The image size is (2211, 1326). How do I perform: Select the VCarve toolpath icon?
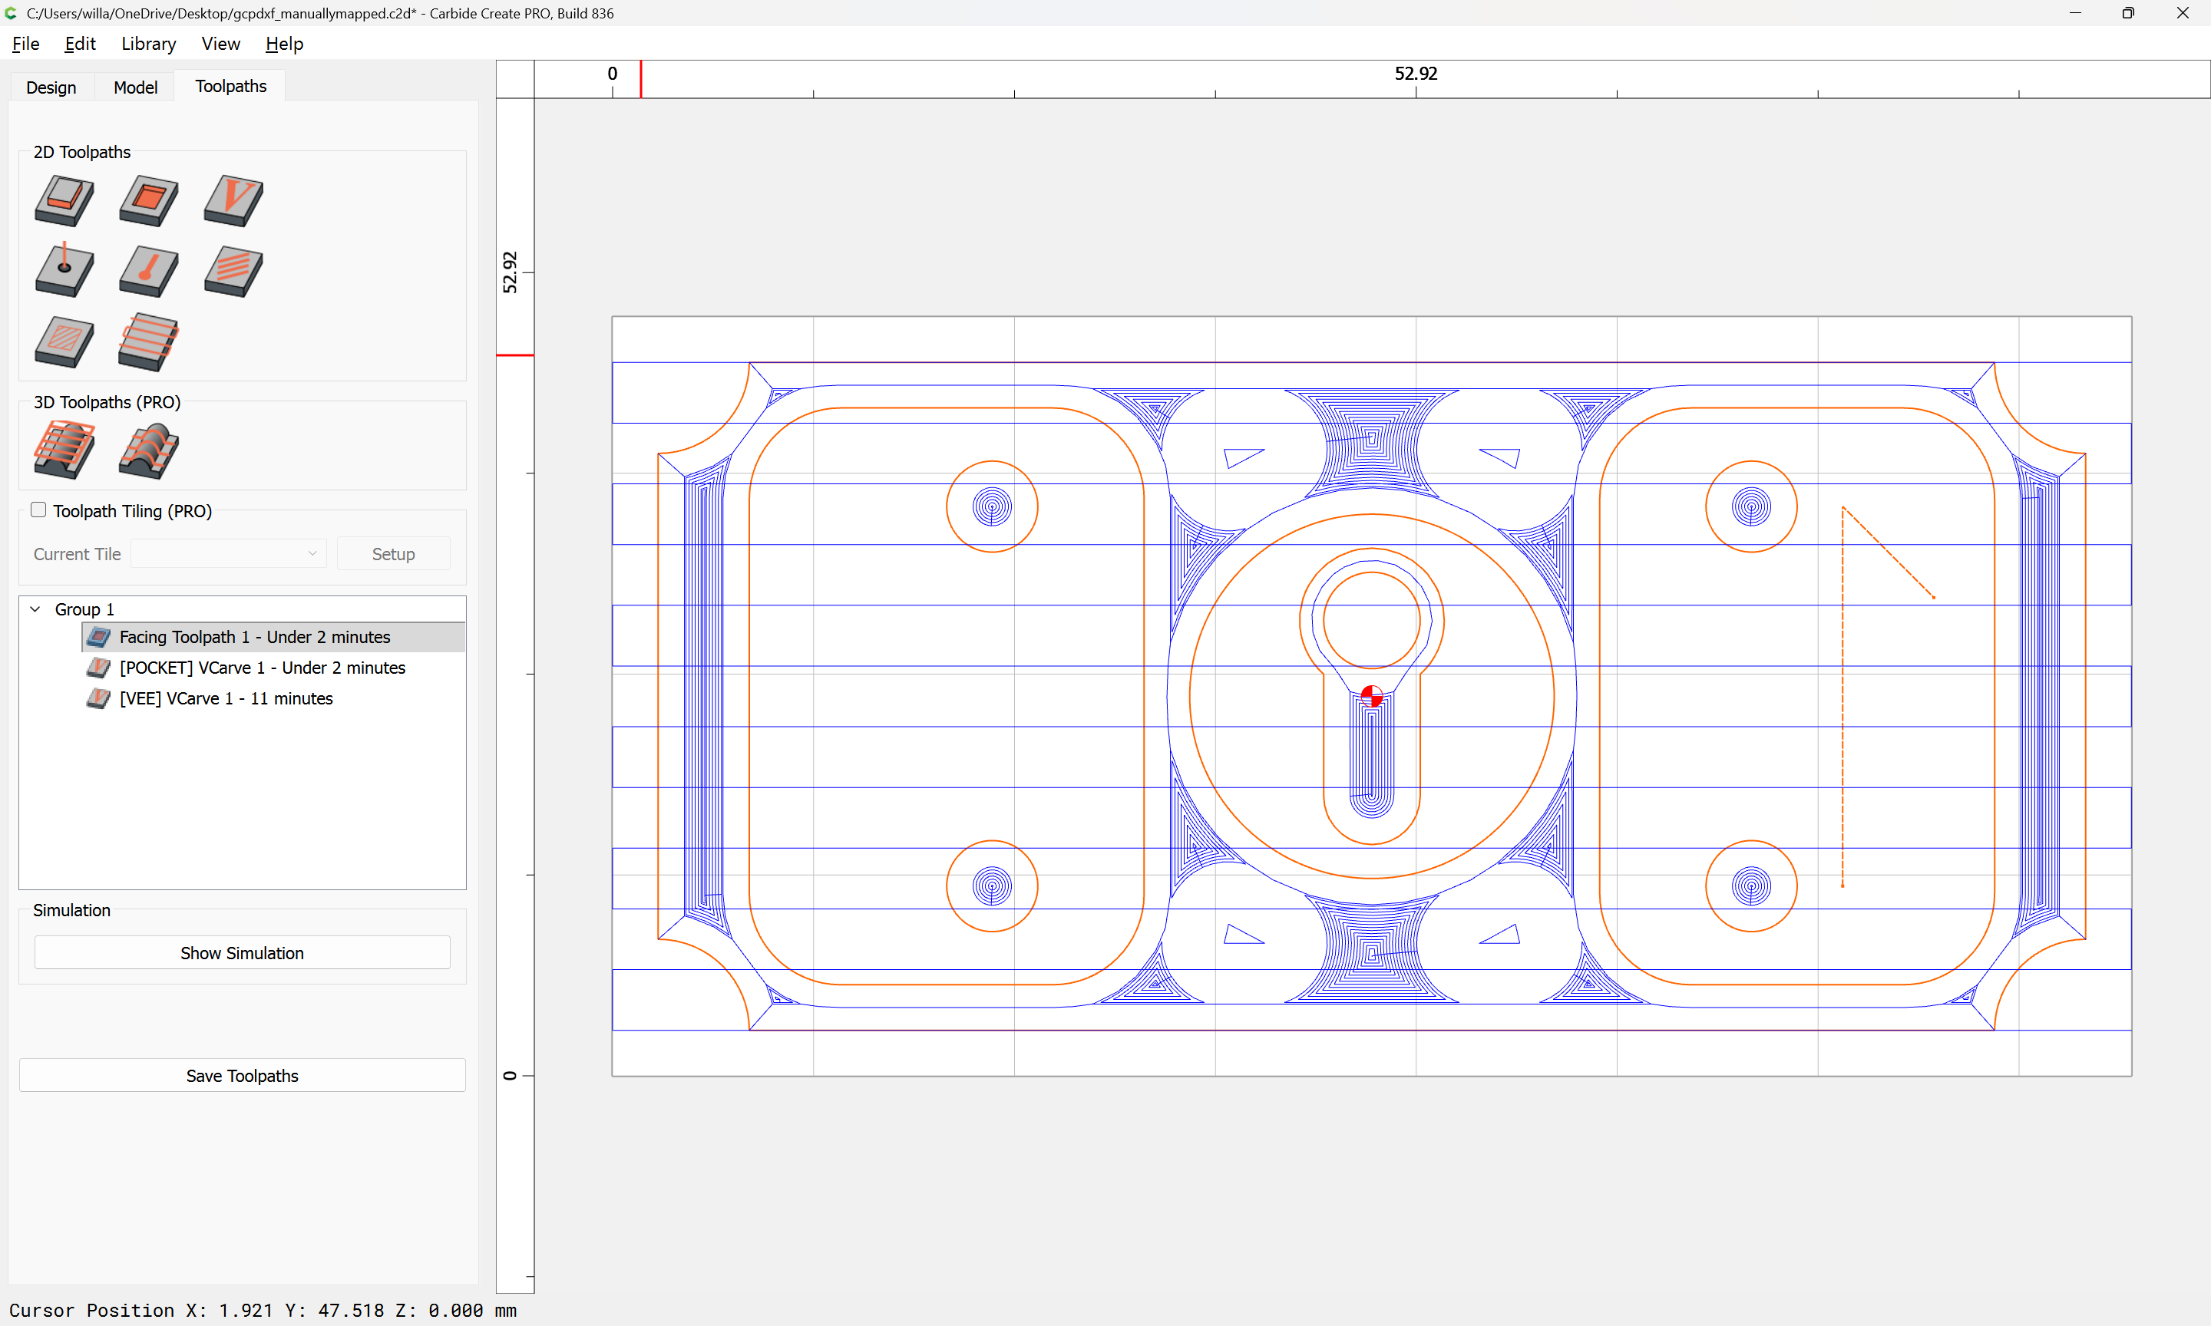[x=233, y=200]
